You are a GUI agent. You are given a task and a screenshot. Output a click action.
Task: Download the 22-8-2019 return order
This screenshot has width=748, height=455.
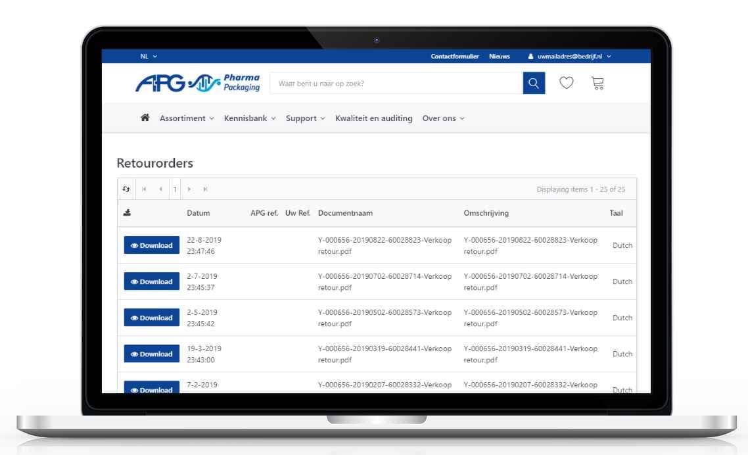(x=151, y=245)
